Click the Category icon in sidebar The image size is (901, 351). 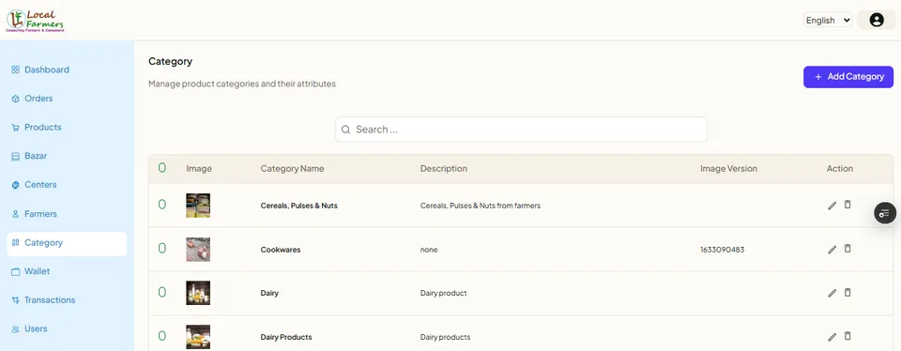pos(16,243)
